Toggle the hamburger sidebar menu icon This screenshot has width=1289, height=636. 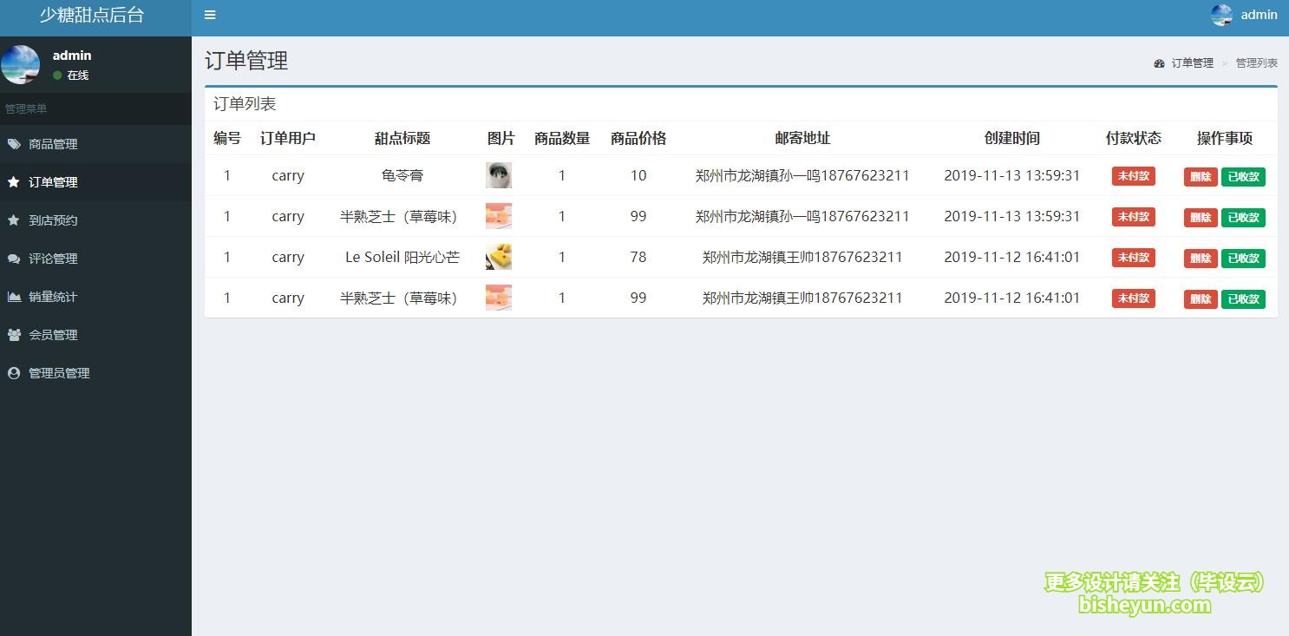(x=210, y=15)
